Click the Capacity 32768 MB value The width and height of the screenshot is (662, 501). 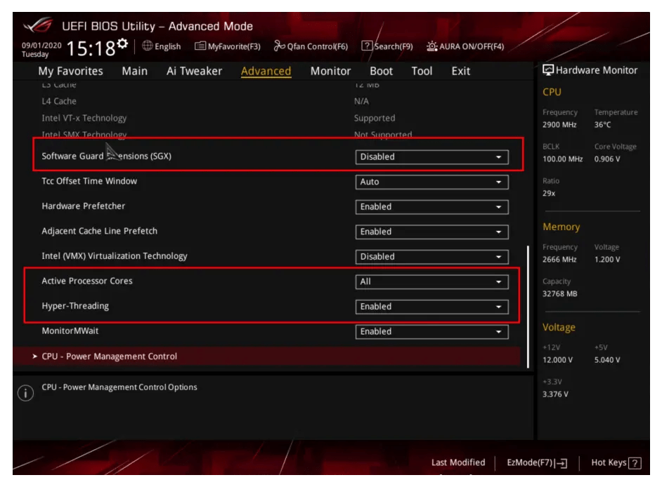click(x=559, y=293)
